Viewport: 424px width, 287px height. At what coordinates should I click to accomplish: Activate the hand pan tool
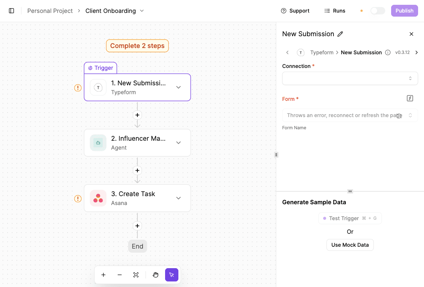coord(155,275)
